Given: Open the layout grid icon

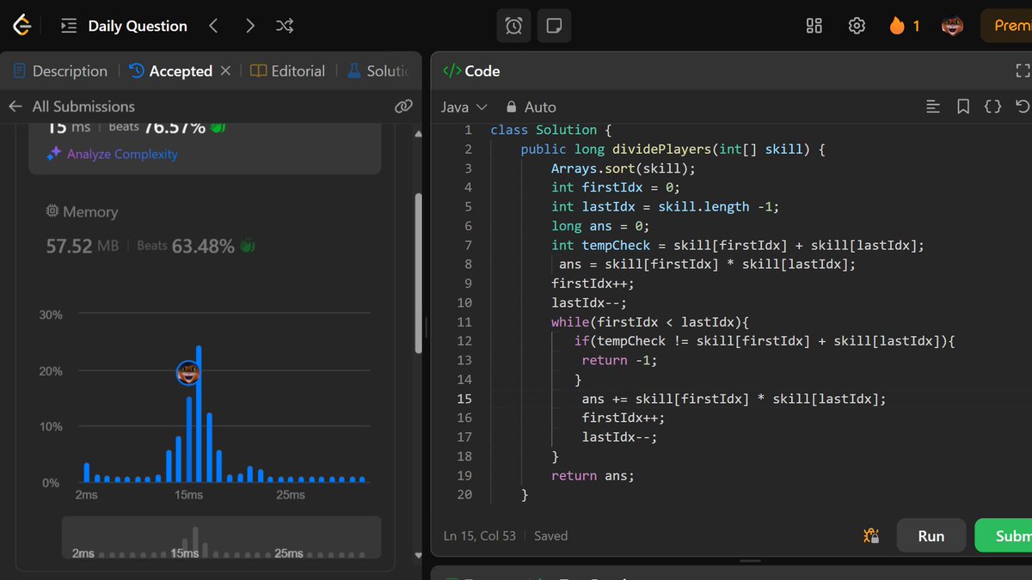Looking at the screenshot, I should pos(814,26).
